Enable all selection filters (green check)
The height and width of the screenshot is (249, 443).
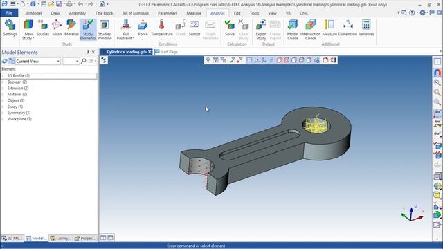232,60
